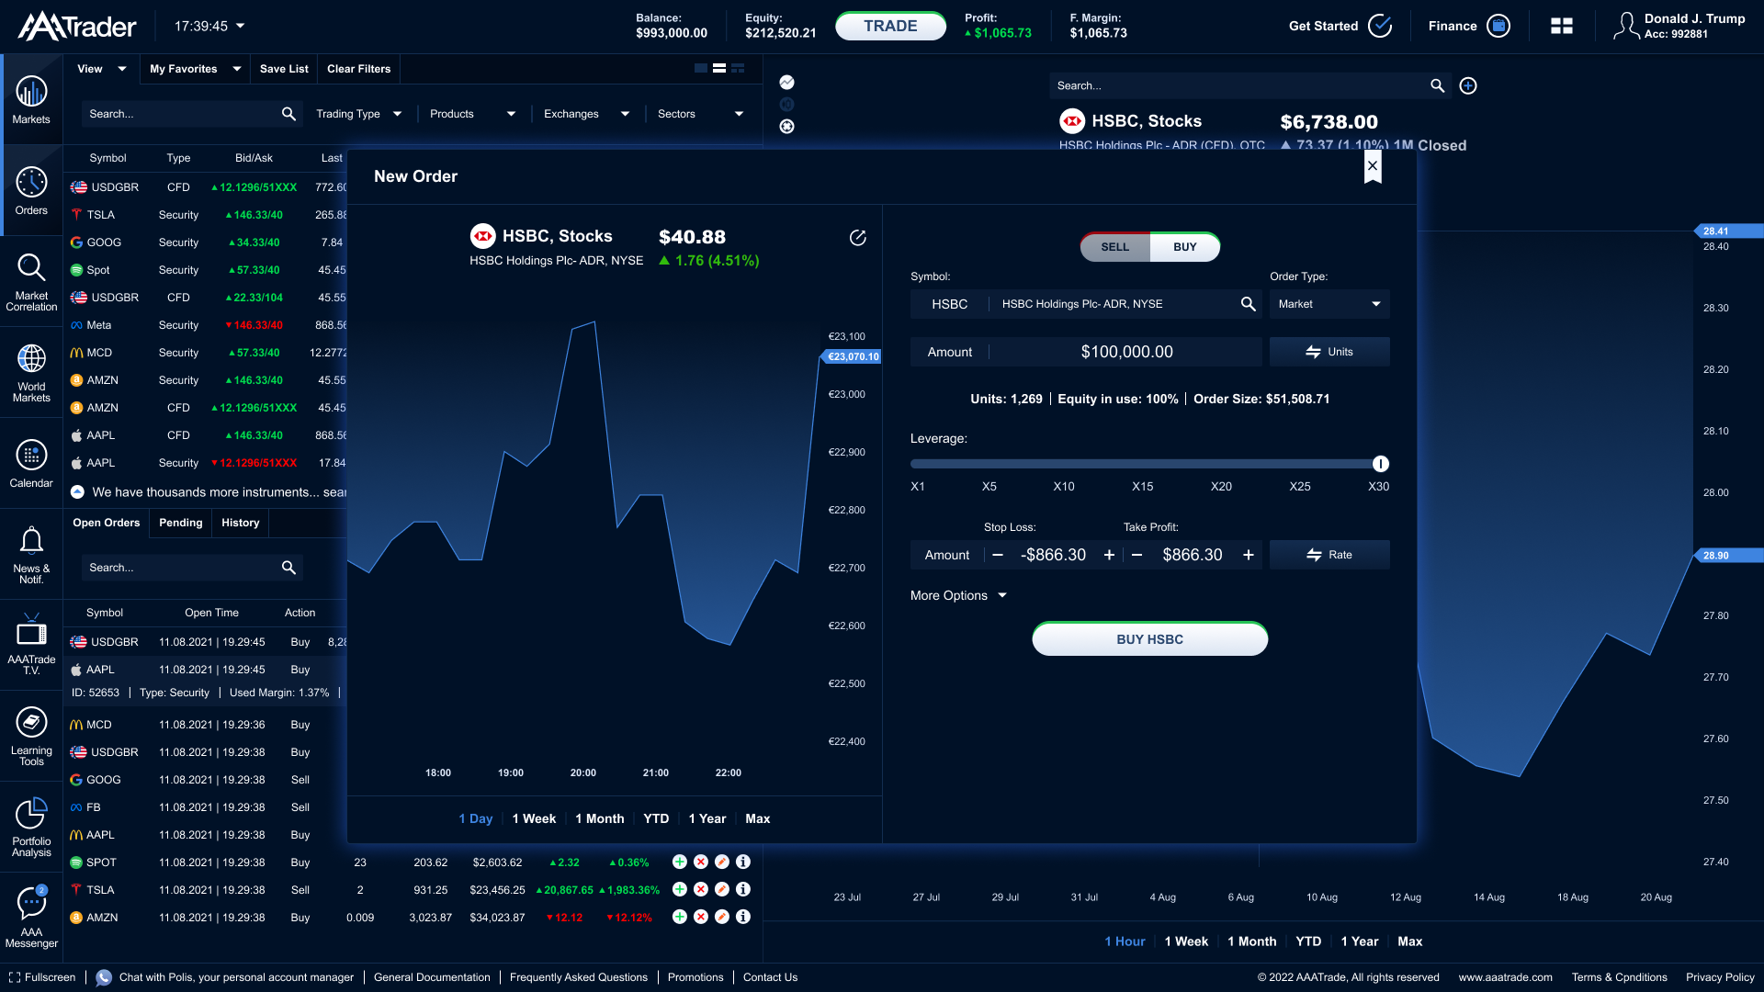The image size is (1764, 992).
Task: Close the New Order dialog
Action: (1373, 166)
